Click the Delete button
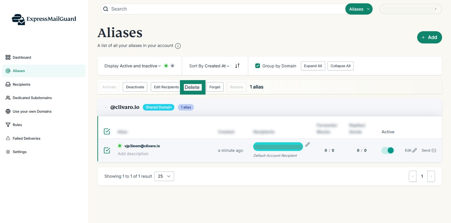This screenshot has height=223, width=451. point(192,87)
